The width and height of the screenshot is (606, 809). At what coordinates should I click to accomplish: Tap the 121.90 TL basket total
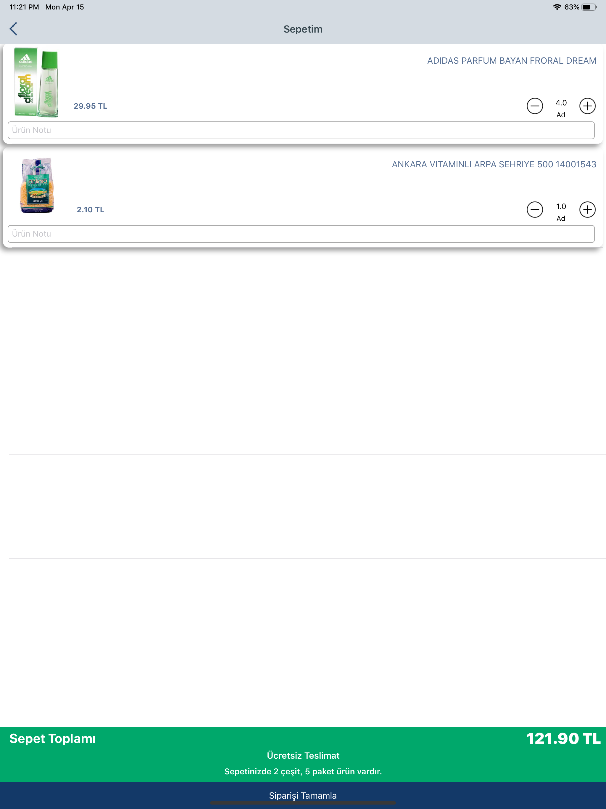[x=563, y=739]
